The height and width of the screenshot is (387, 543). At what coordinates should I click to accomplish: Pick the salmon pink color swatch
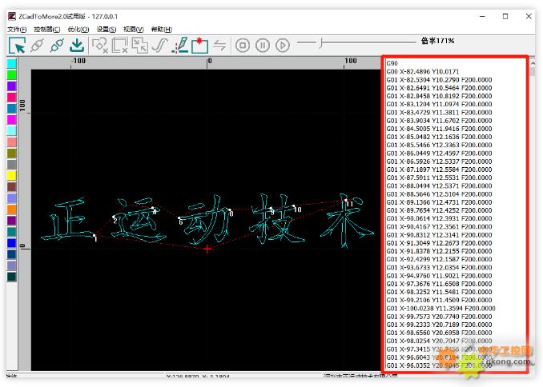pyautogui.click(x=12, y=142)
